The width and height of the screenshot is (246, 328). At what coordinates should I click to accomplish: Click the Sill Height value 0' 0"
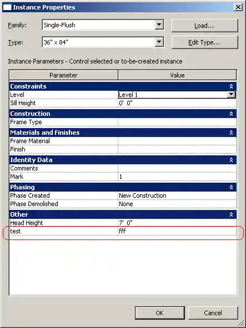pos(177,103)
